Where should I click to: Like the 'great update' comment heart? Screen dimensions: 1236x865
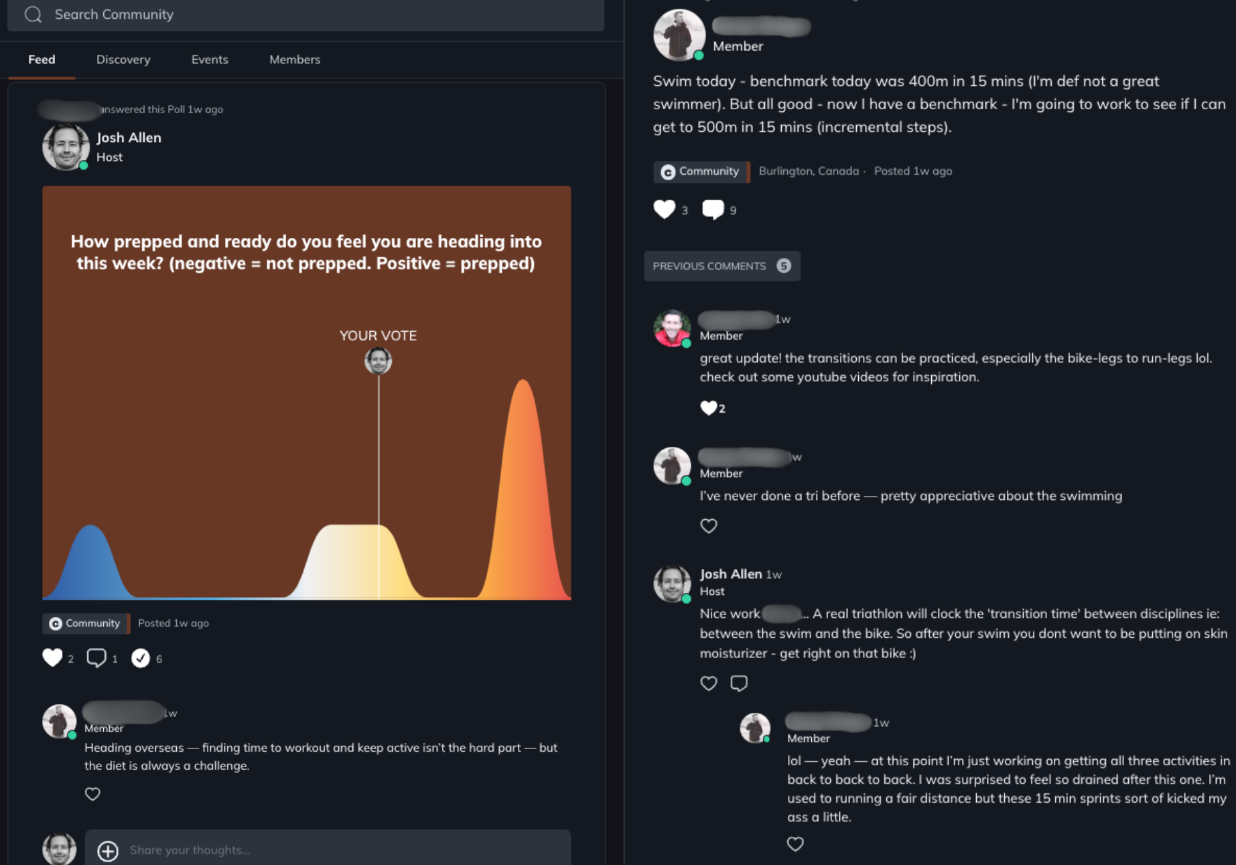point(708,408)
